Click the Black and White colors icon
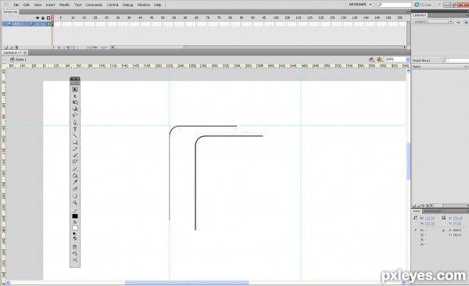This screenshot has width=469, height=286. coord(75,234)
